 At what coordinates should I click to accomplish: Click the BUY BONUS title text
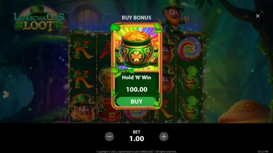tap(136, 18)
